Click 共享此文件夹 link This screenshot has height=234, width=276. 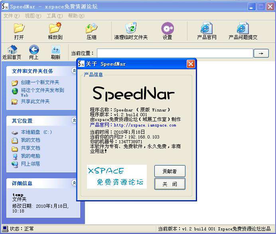(x=35, y=101)
